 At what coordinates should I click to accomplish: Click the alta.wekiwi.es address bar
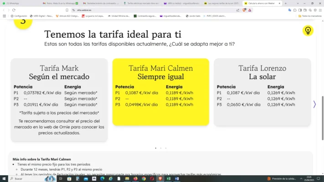pos(153,10)
